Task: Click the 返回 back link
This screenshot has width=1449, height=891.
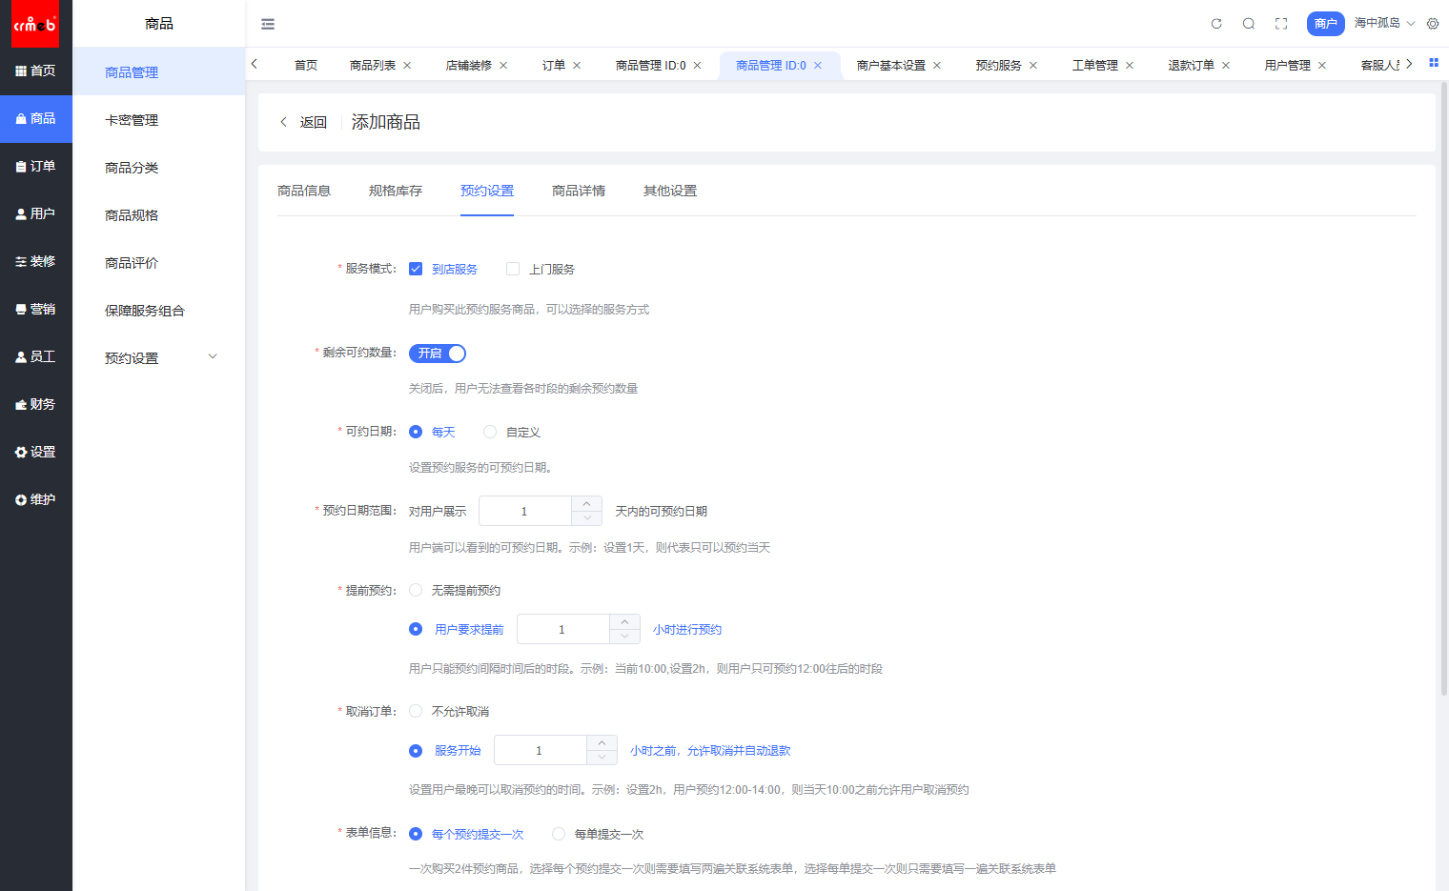Action: pos(304,122)
